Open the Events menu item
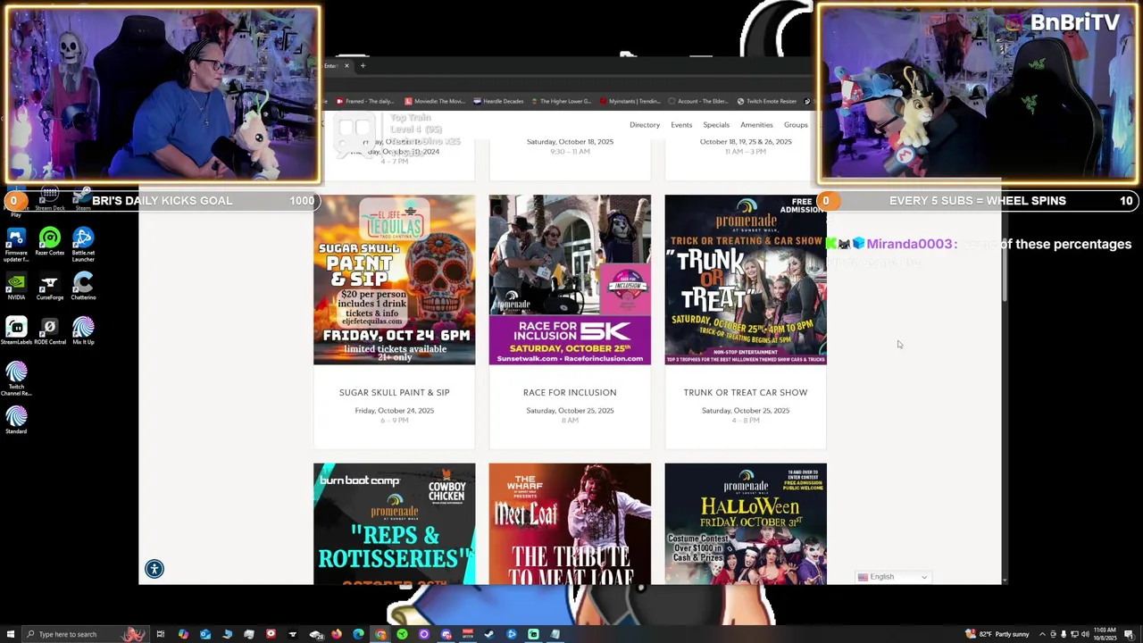1143x643 pixels. coord(681,125)
